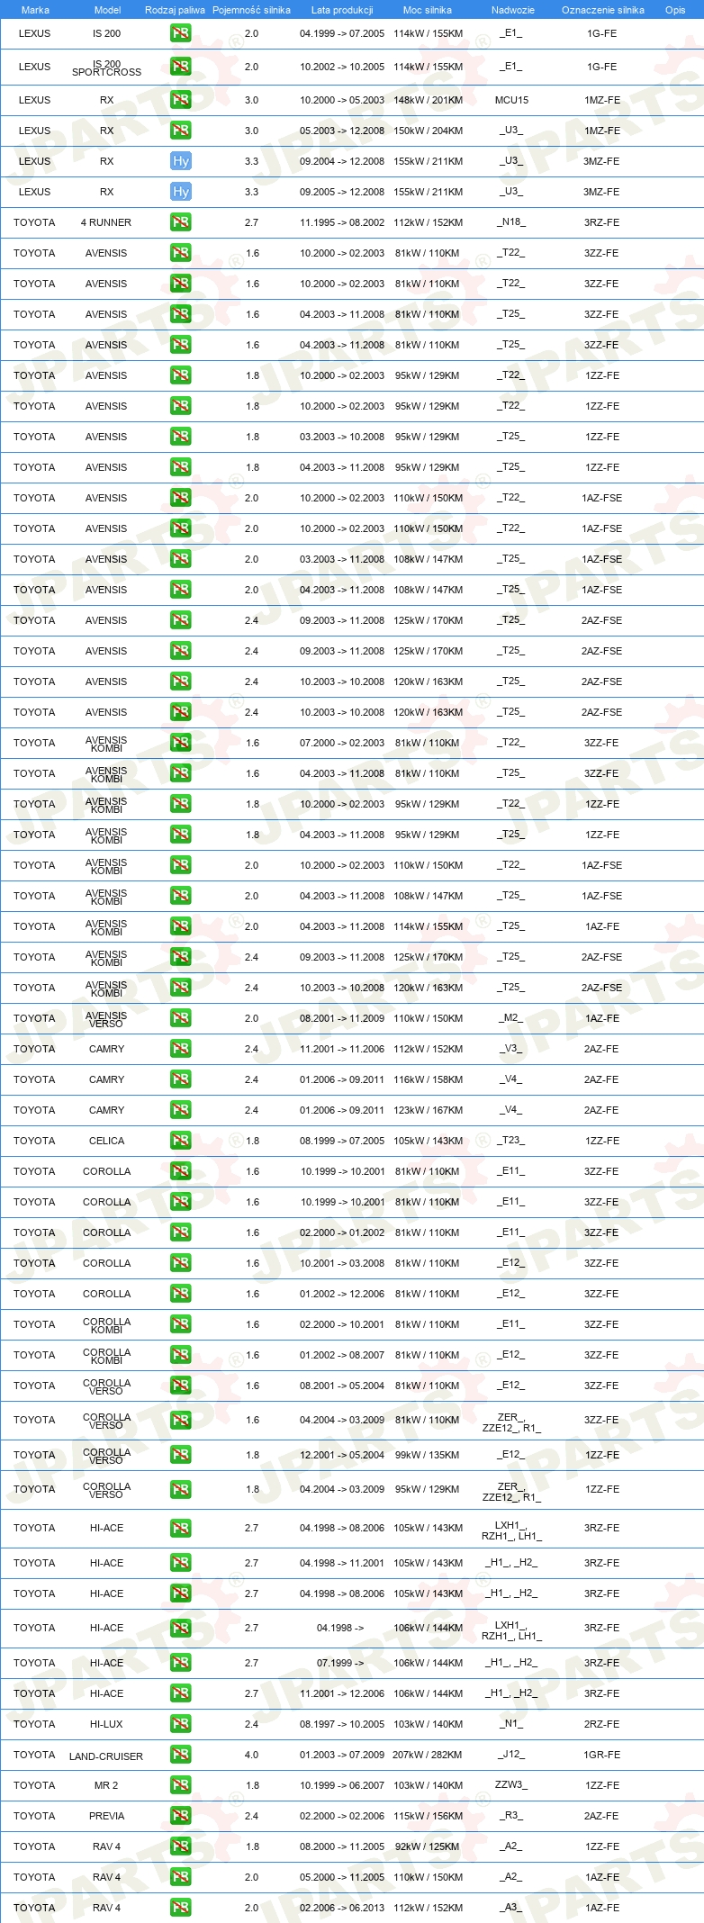Click the '2RZ-FE' engine code cell
Image resolution: width=704 pixels, height=1923 pixels.
[601, 1724]
